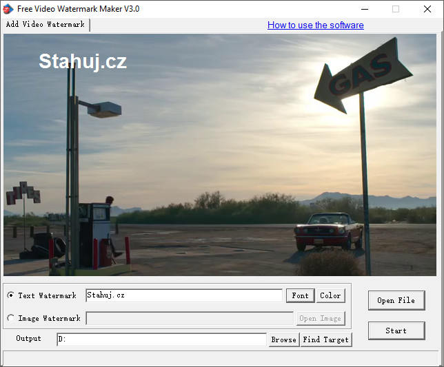
Task: Click the Find Target button
Action: (x=326, y=339)
